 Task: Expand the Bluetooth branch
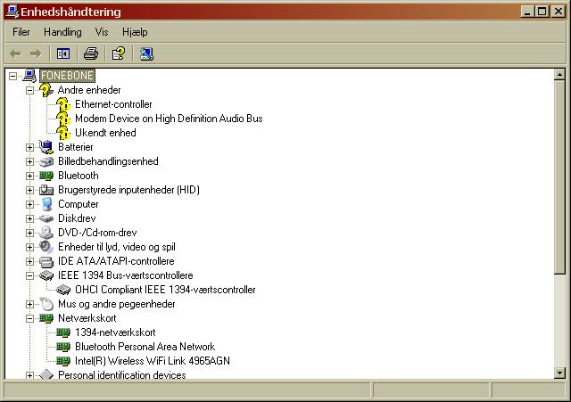tap(29, 176)
